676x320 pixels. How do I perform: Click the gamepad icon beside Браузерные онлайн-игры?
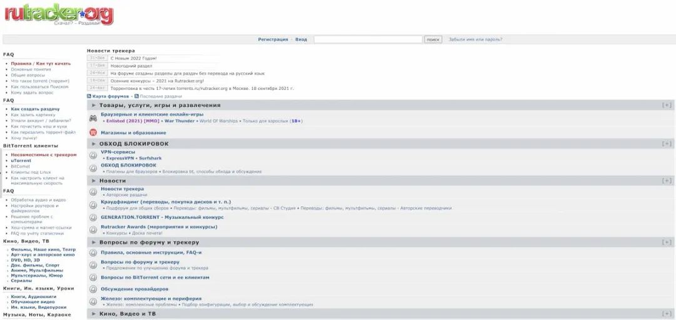point(93,117)
